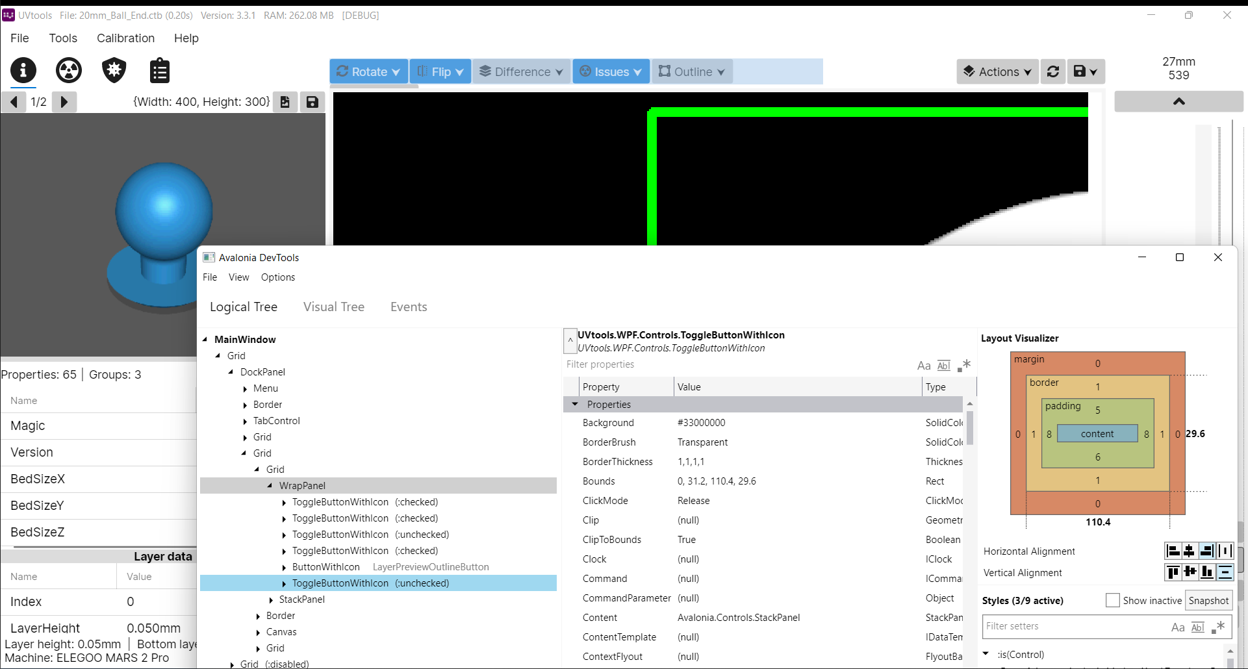Check the Show inactive styles checkbox
The width and height of the screenshot is (1248, 669).
[x=1113, y=600]
